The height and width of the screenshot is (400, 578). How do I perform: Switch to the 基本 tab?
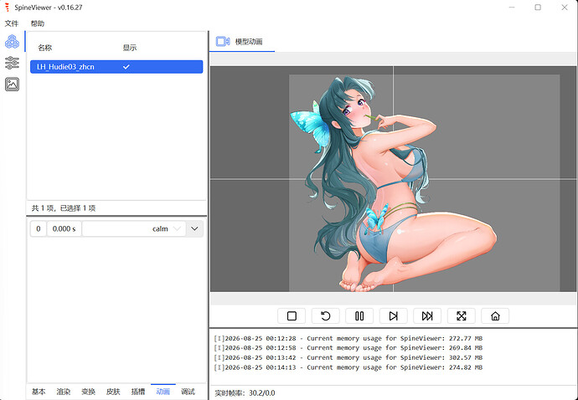(x=39, y=392)
